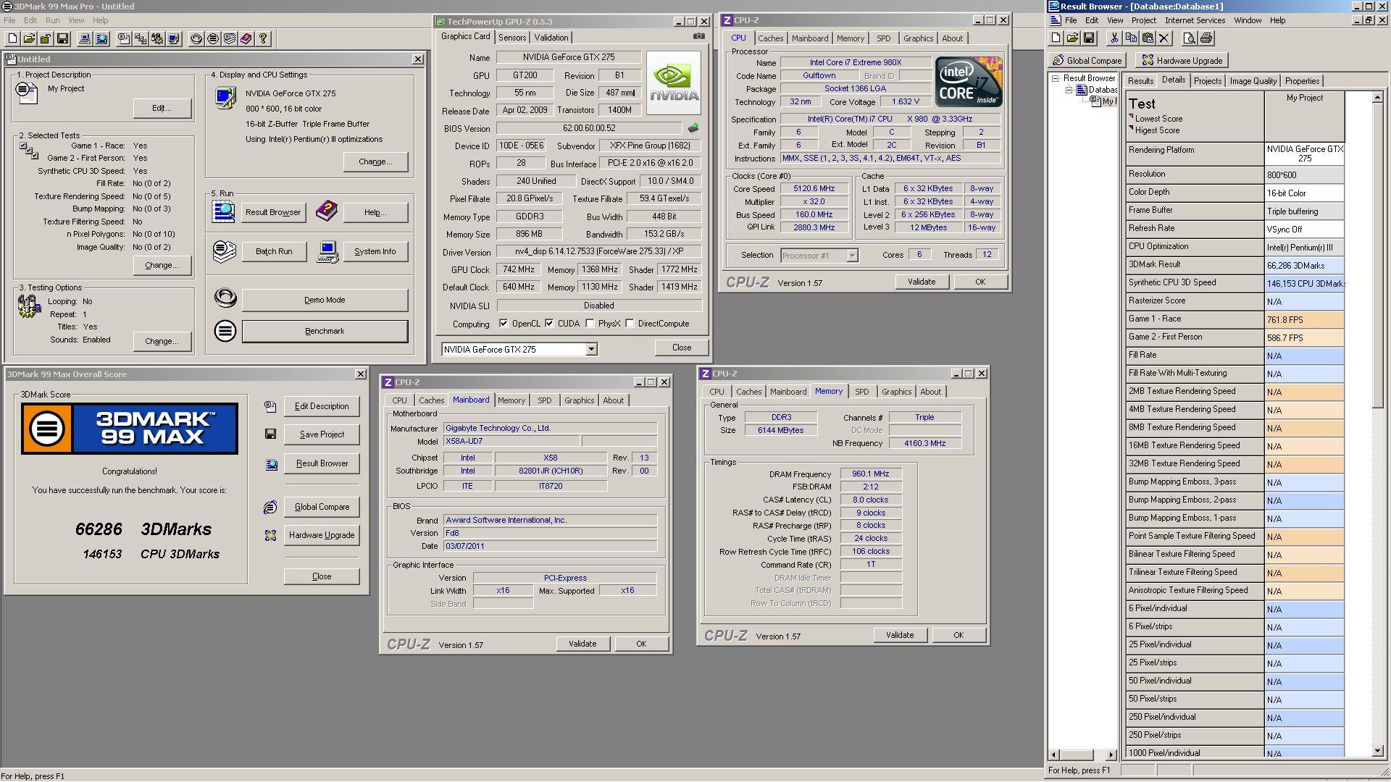The width and height of the screenshot is (1391, 782).
Task: Click Display settings monitor icon in 3DMark toolbar
Action: [174, 39]
